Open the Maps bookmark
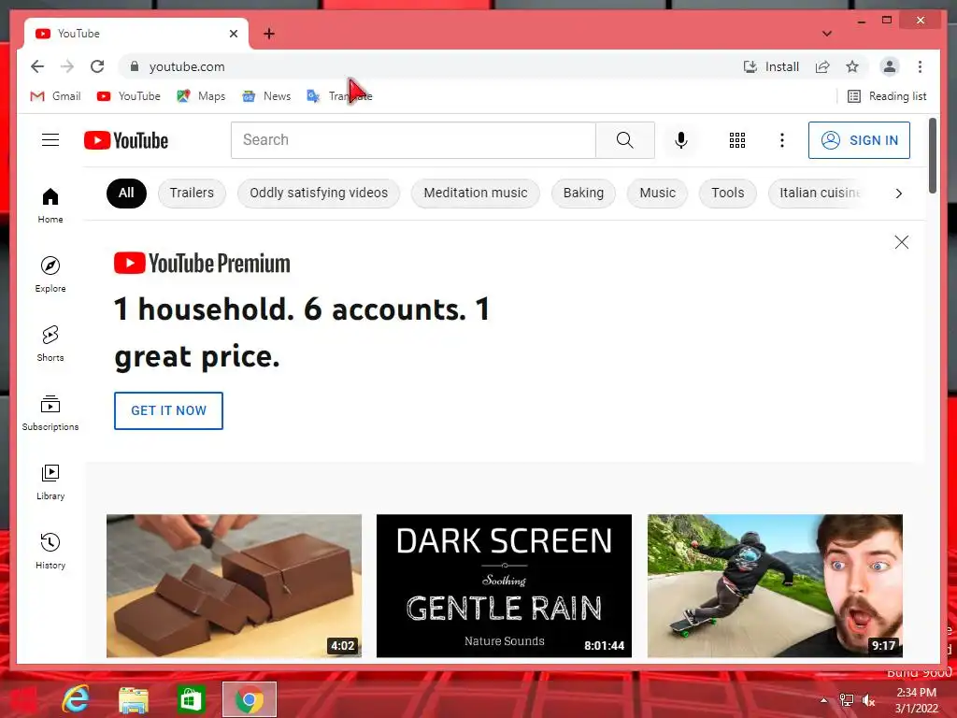The image size is (957, 718). pyautogui.click(x=201, y=96)
